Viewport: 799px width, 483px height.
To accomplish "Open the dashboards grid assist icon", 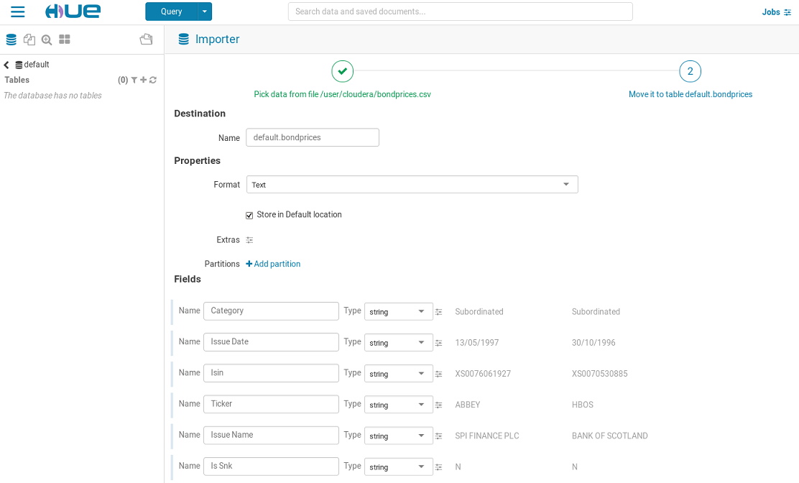I will click(65, 40).
